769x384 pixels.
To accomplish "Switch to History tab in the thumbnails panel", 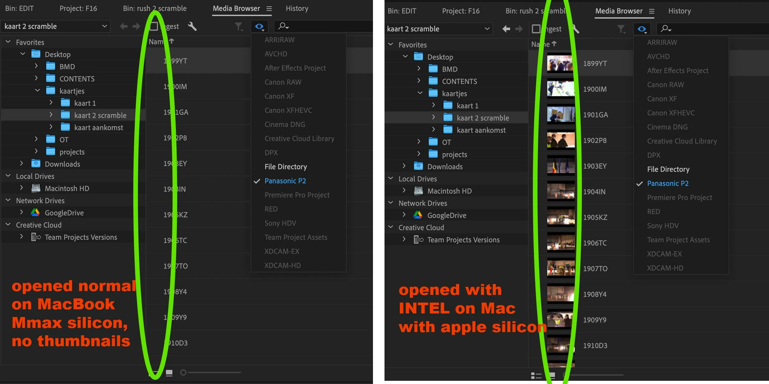I will [679, 11].
